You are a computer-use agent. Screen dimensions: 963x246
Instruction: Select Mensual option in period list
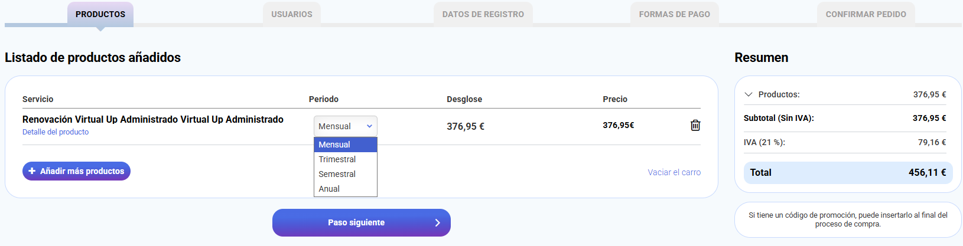point(345,145)
